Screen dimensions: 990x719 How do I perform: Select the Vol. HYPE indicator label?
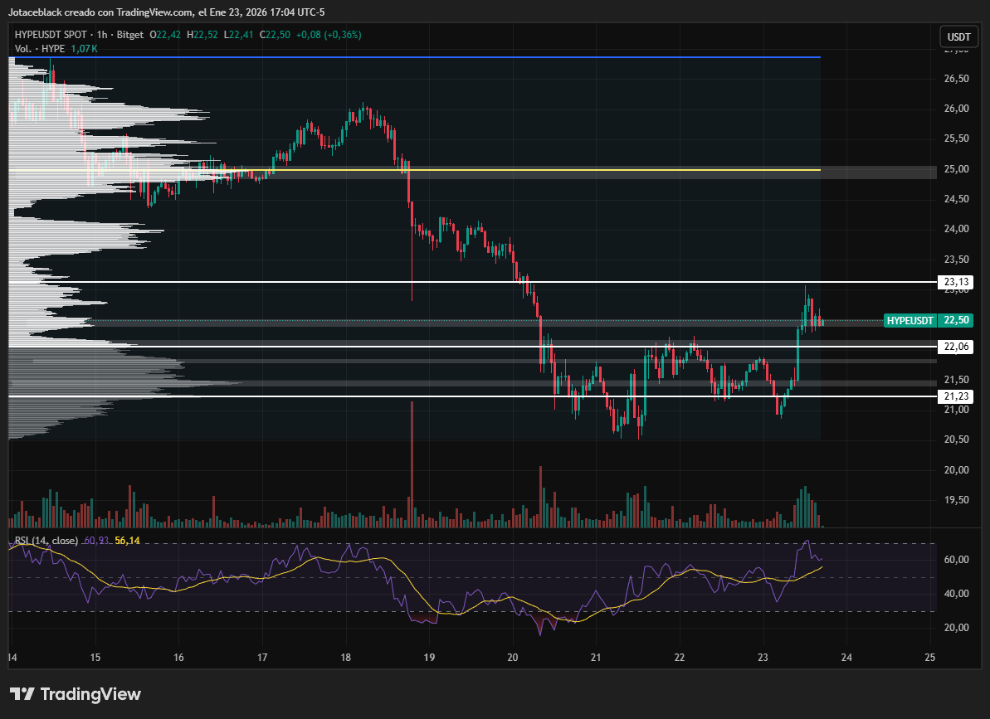point(40,49)
